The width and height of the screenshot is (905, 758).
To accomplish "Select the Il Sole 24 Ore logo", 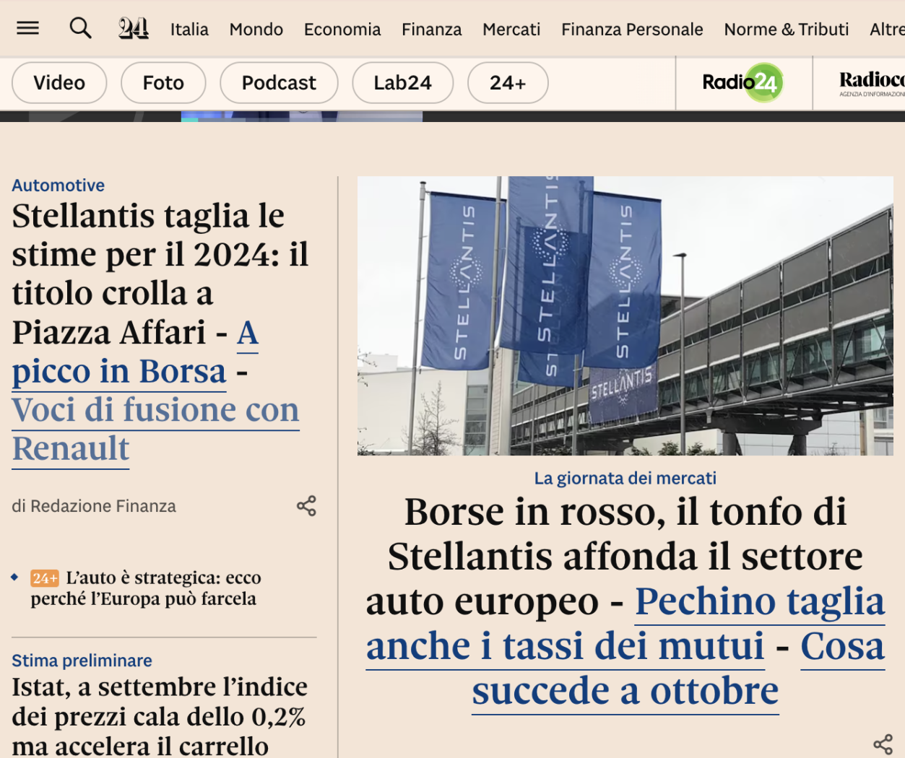I will click(x=132, y=28).
